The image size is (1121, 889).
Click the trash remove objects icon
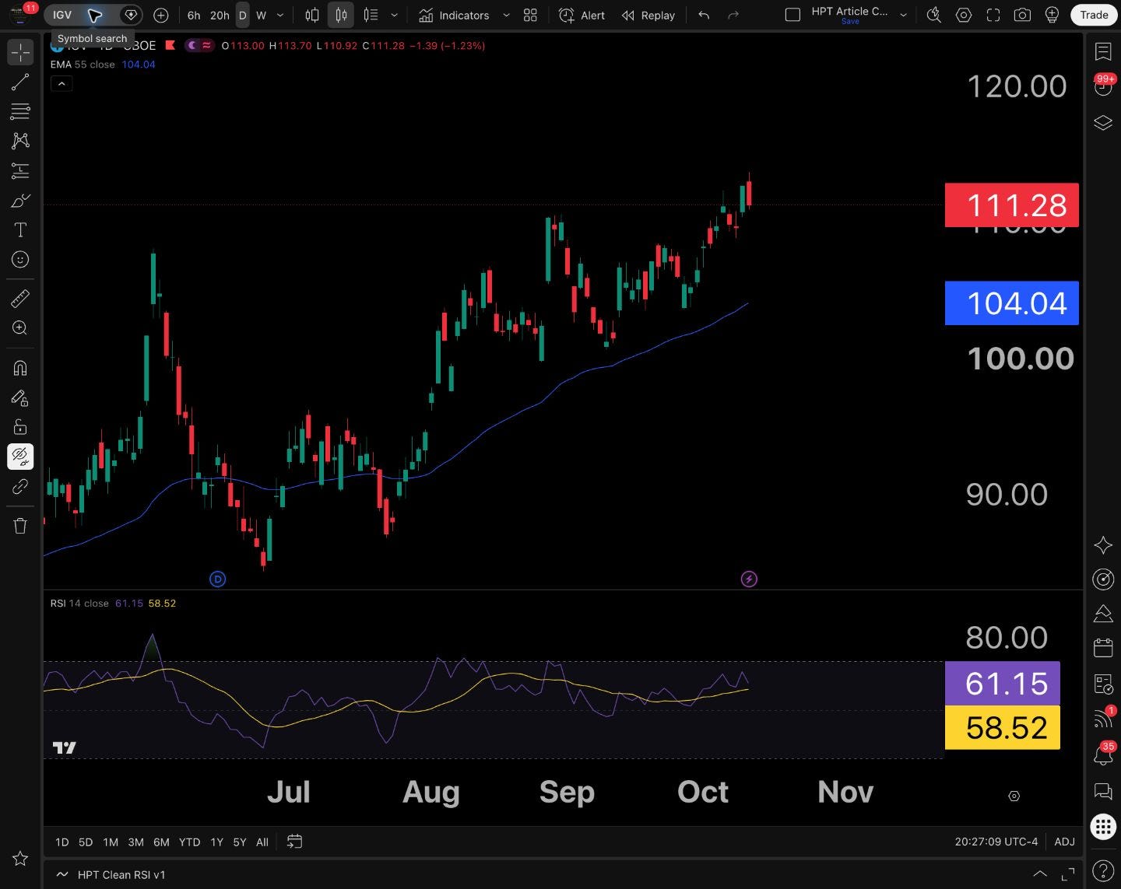coord(20,526)
